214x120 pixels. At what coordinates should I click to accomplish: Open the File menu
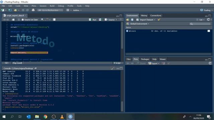(3, 6)
